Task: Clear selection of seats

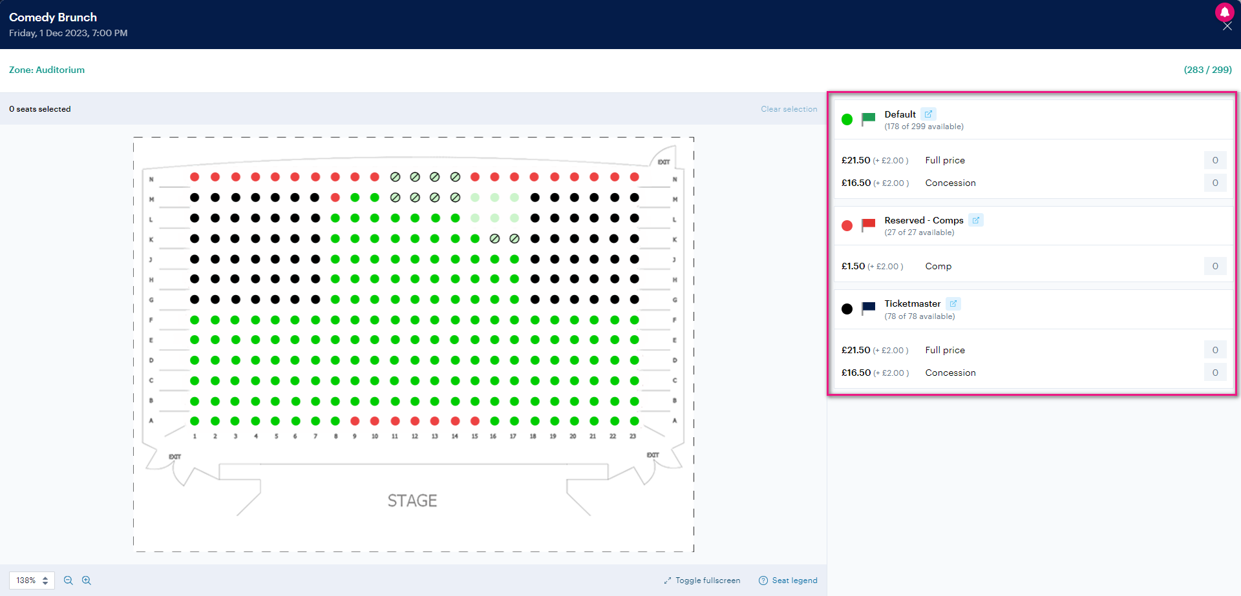Action: pyautogui.click(x=789, y=109)
